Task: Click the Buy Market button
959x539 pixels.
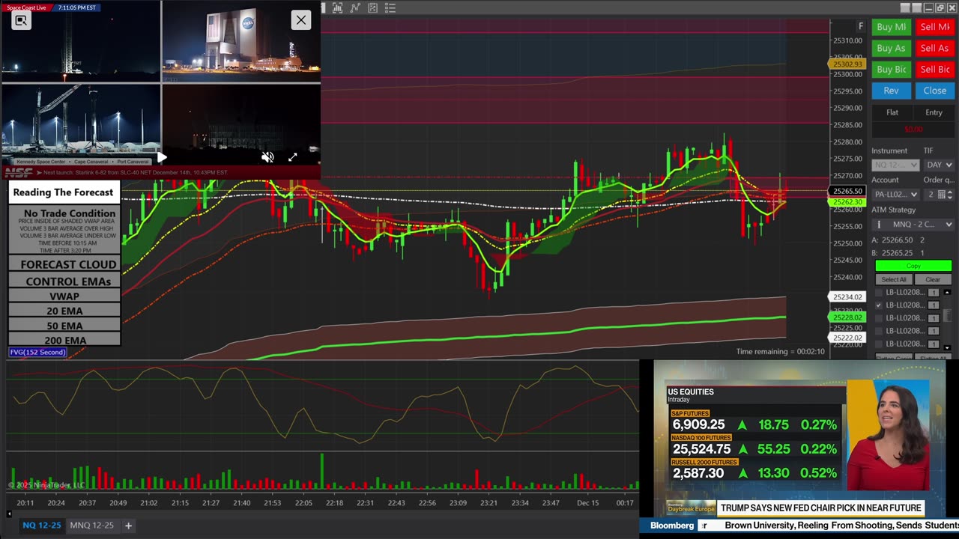Action: click(891, 27)
